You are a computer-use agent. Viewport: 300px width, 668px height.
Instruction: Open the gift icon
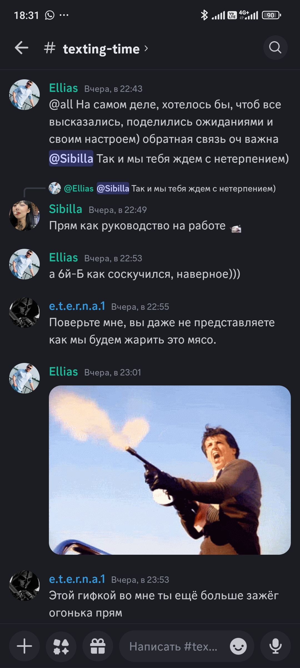(98, 646)
